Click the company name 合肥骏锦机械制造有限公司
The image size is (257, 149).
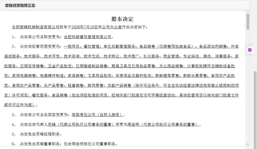(35, 27)
